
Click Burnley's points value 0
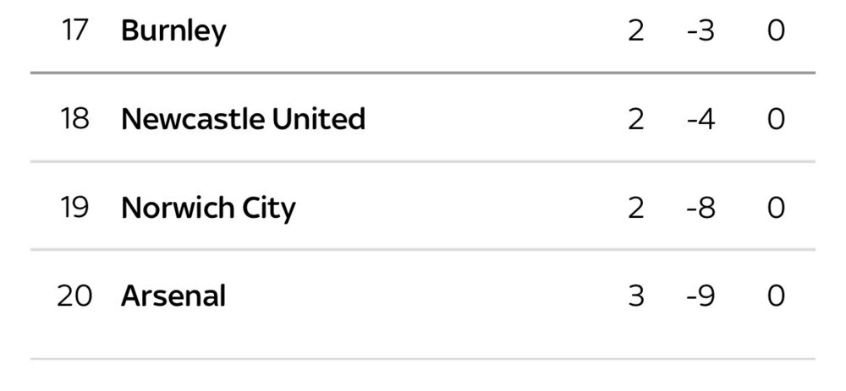[777, 30]
